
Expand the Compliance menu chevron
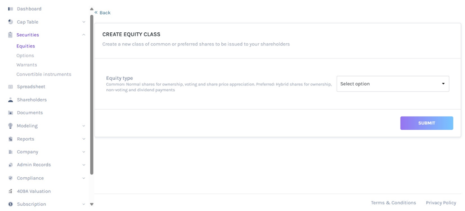click(x=84, y=178)
